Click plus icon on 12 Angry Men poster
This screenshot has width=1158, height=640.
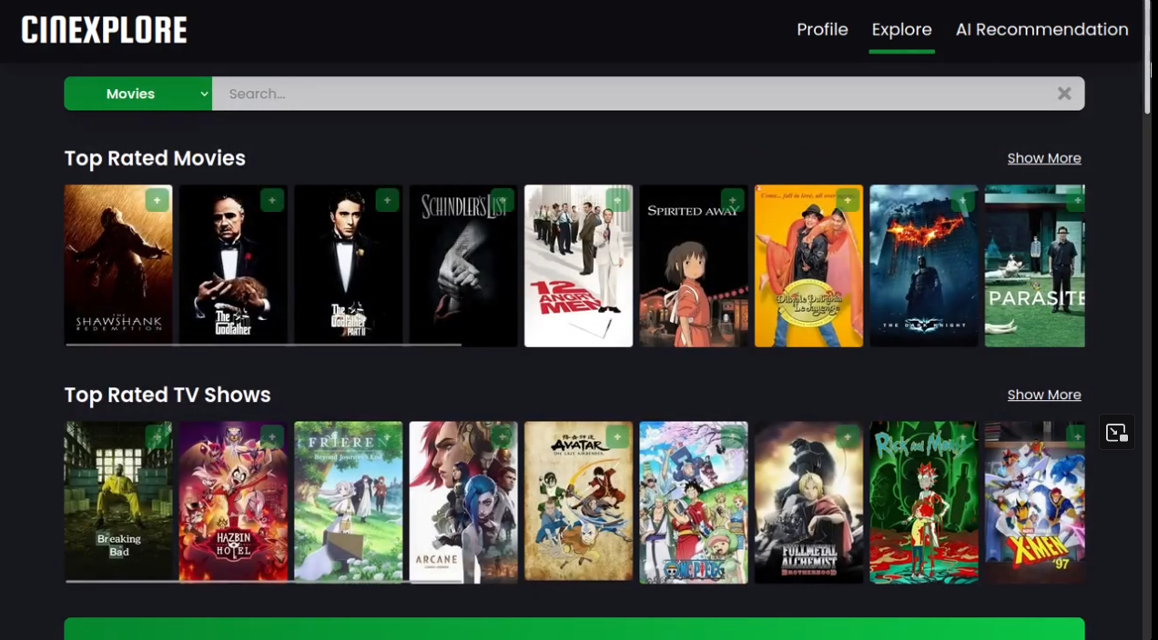coord(617,200)
